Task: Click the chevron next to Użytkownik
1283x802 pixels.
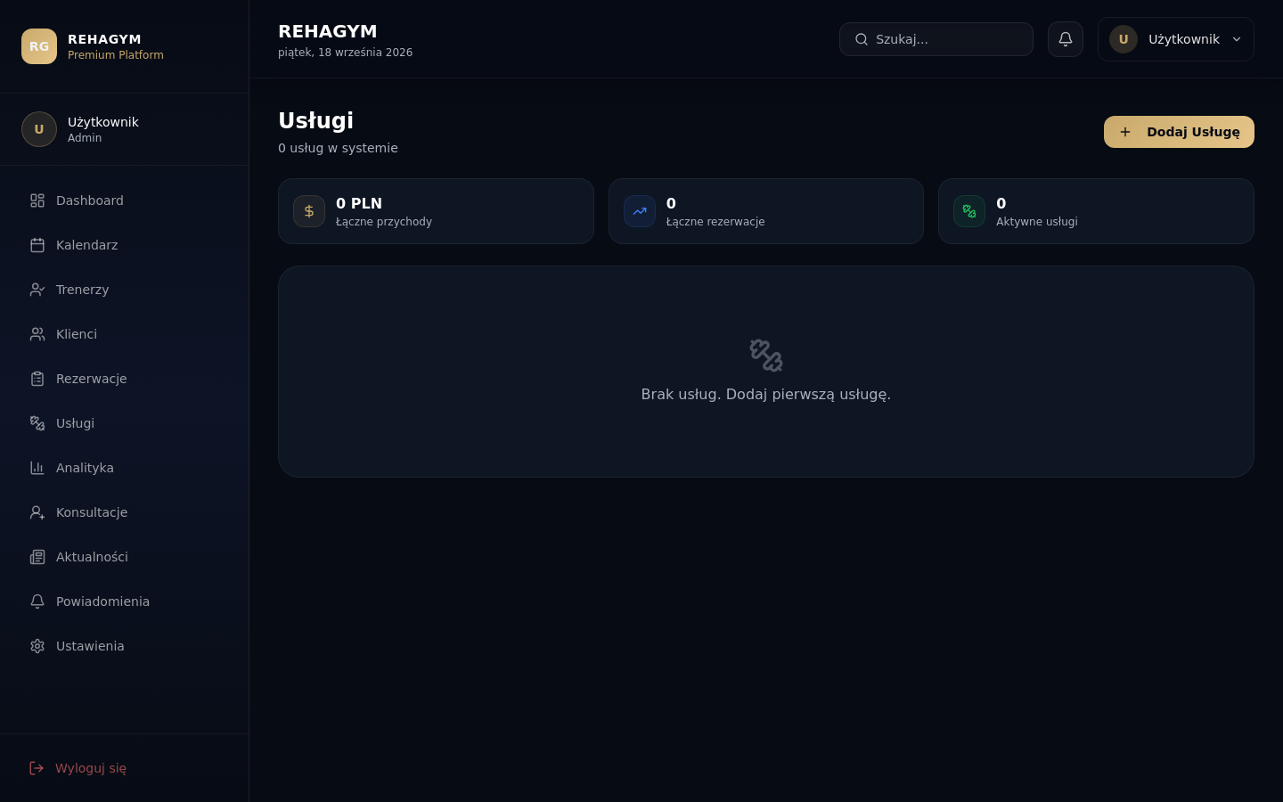Action: click(x=1236, y=39)
